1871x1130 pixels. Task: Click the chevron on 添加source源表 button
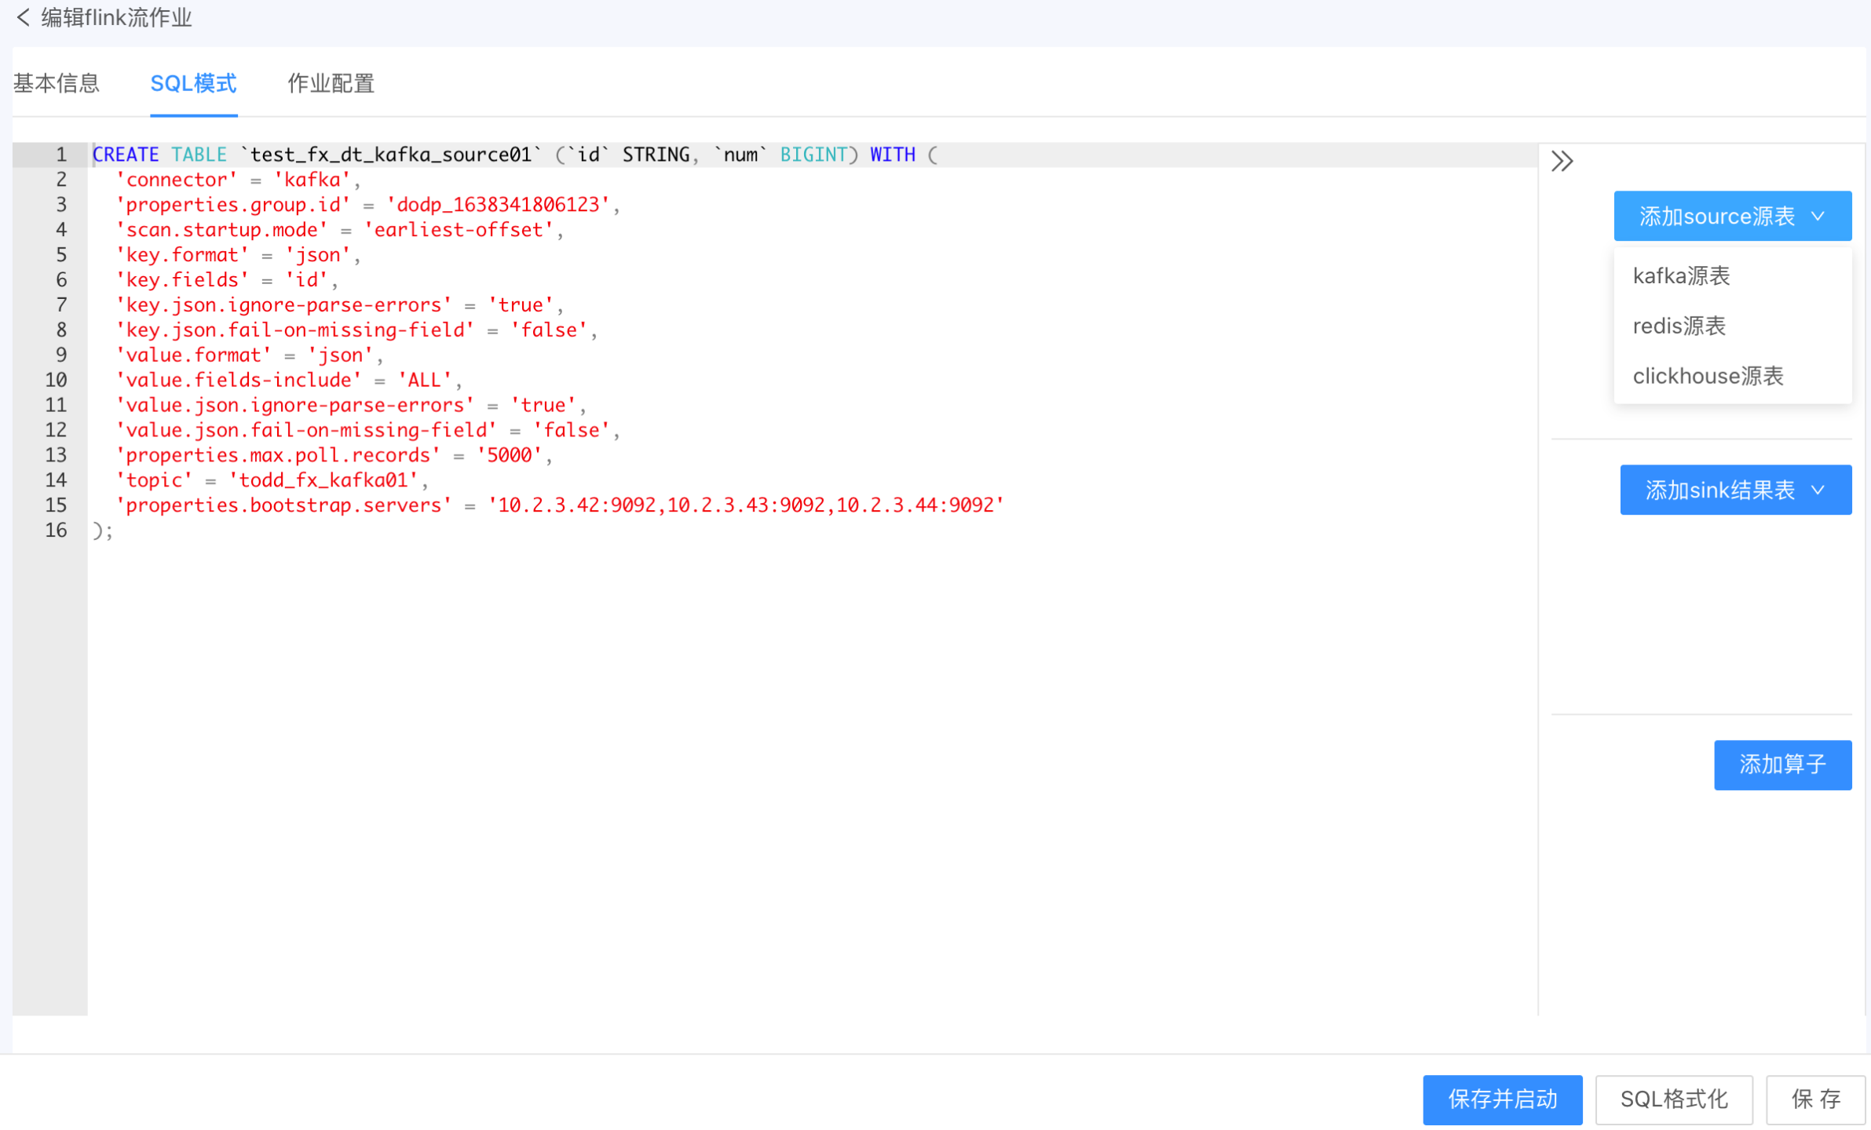click(1818, 217)
